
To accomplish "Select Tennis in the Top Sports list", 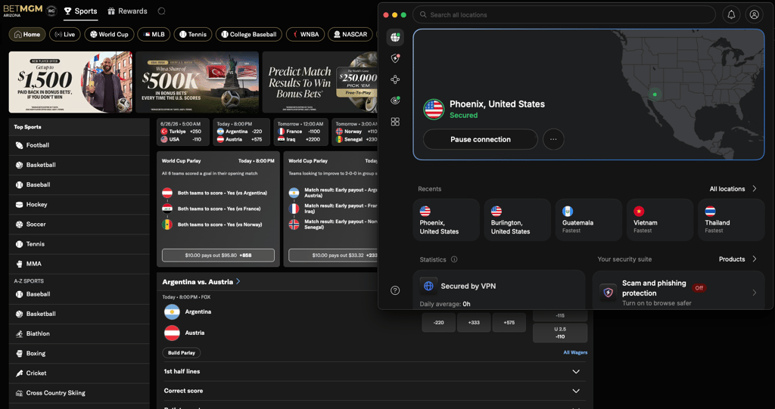I will 79,244.
